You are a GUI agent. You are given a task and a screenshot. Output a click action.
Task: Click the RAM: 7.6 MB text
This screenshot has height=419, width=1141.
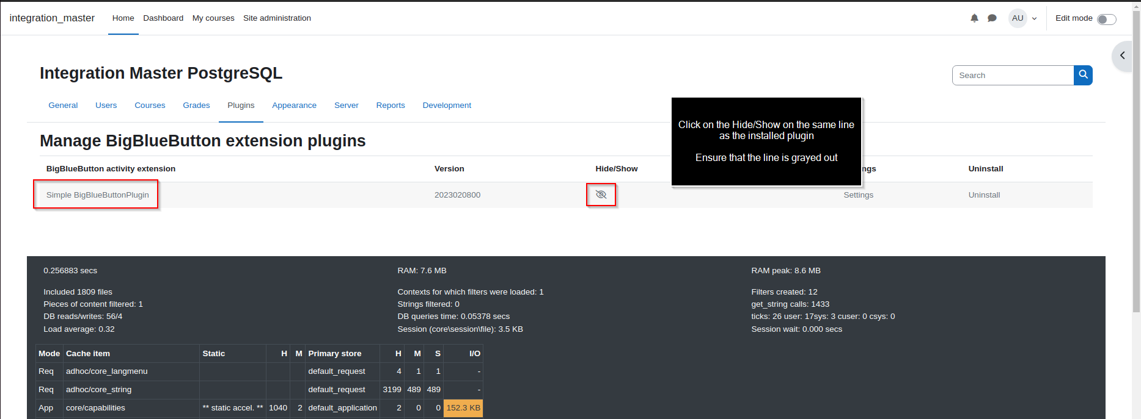[x=422, y=271]
